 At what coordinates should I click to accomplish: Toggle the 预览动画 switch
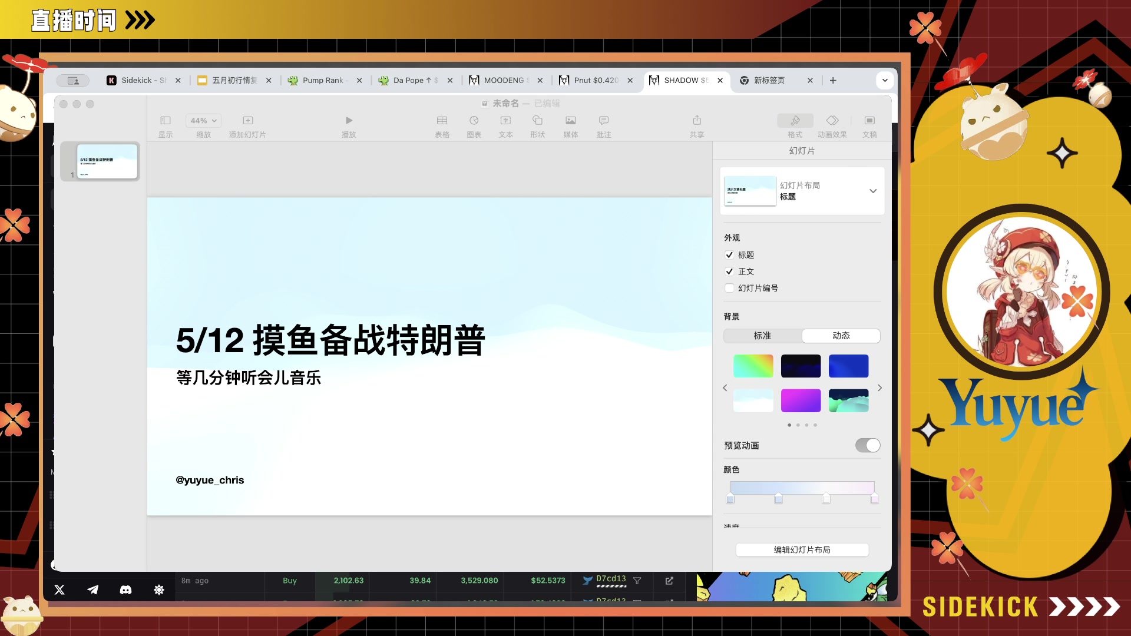click(868, 445)
